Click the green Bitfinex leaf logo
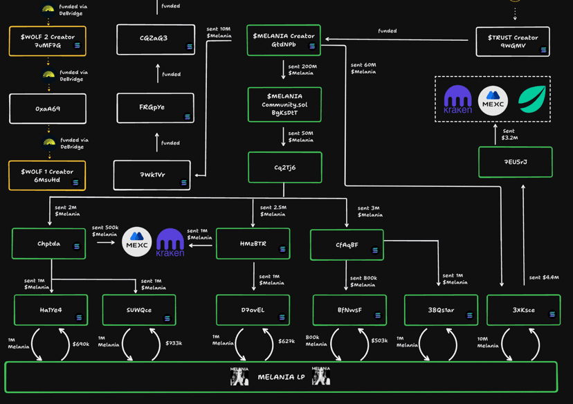 pos(532,99)
